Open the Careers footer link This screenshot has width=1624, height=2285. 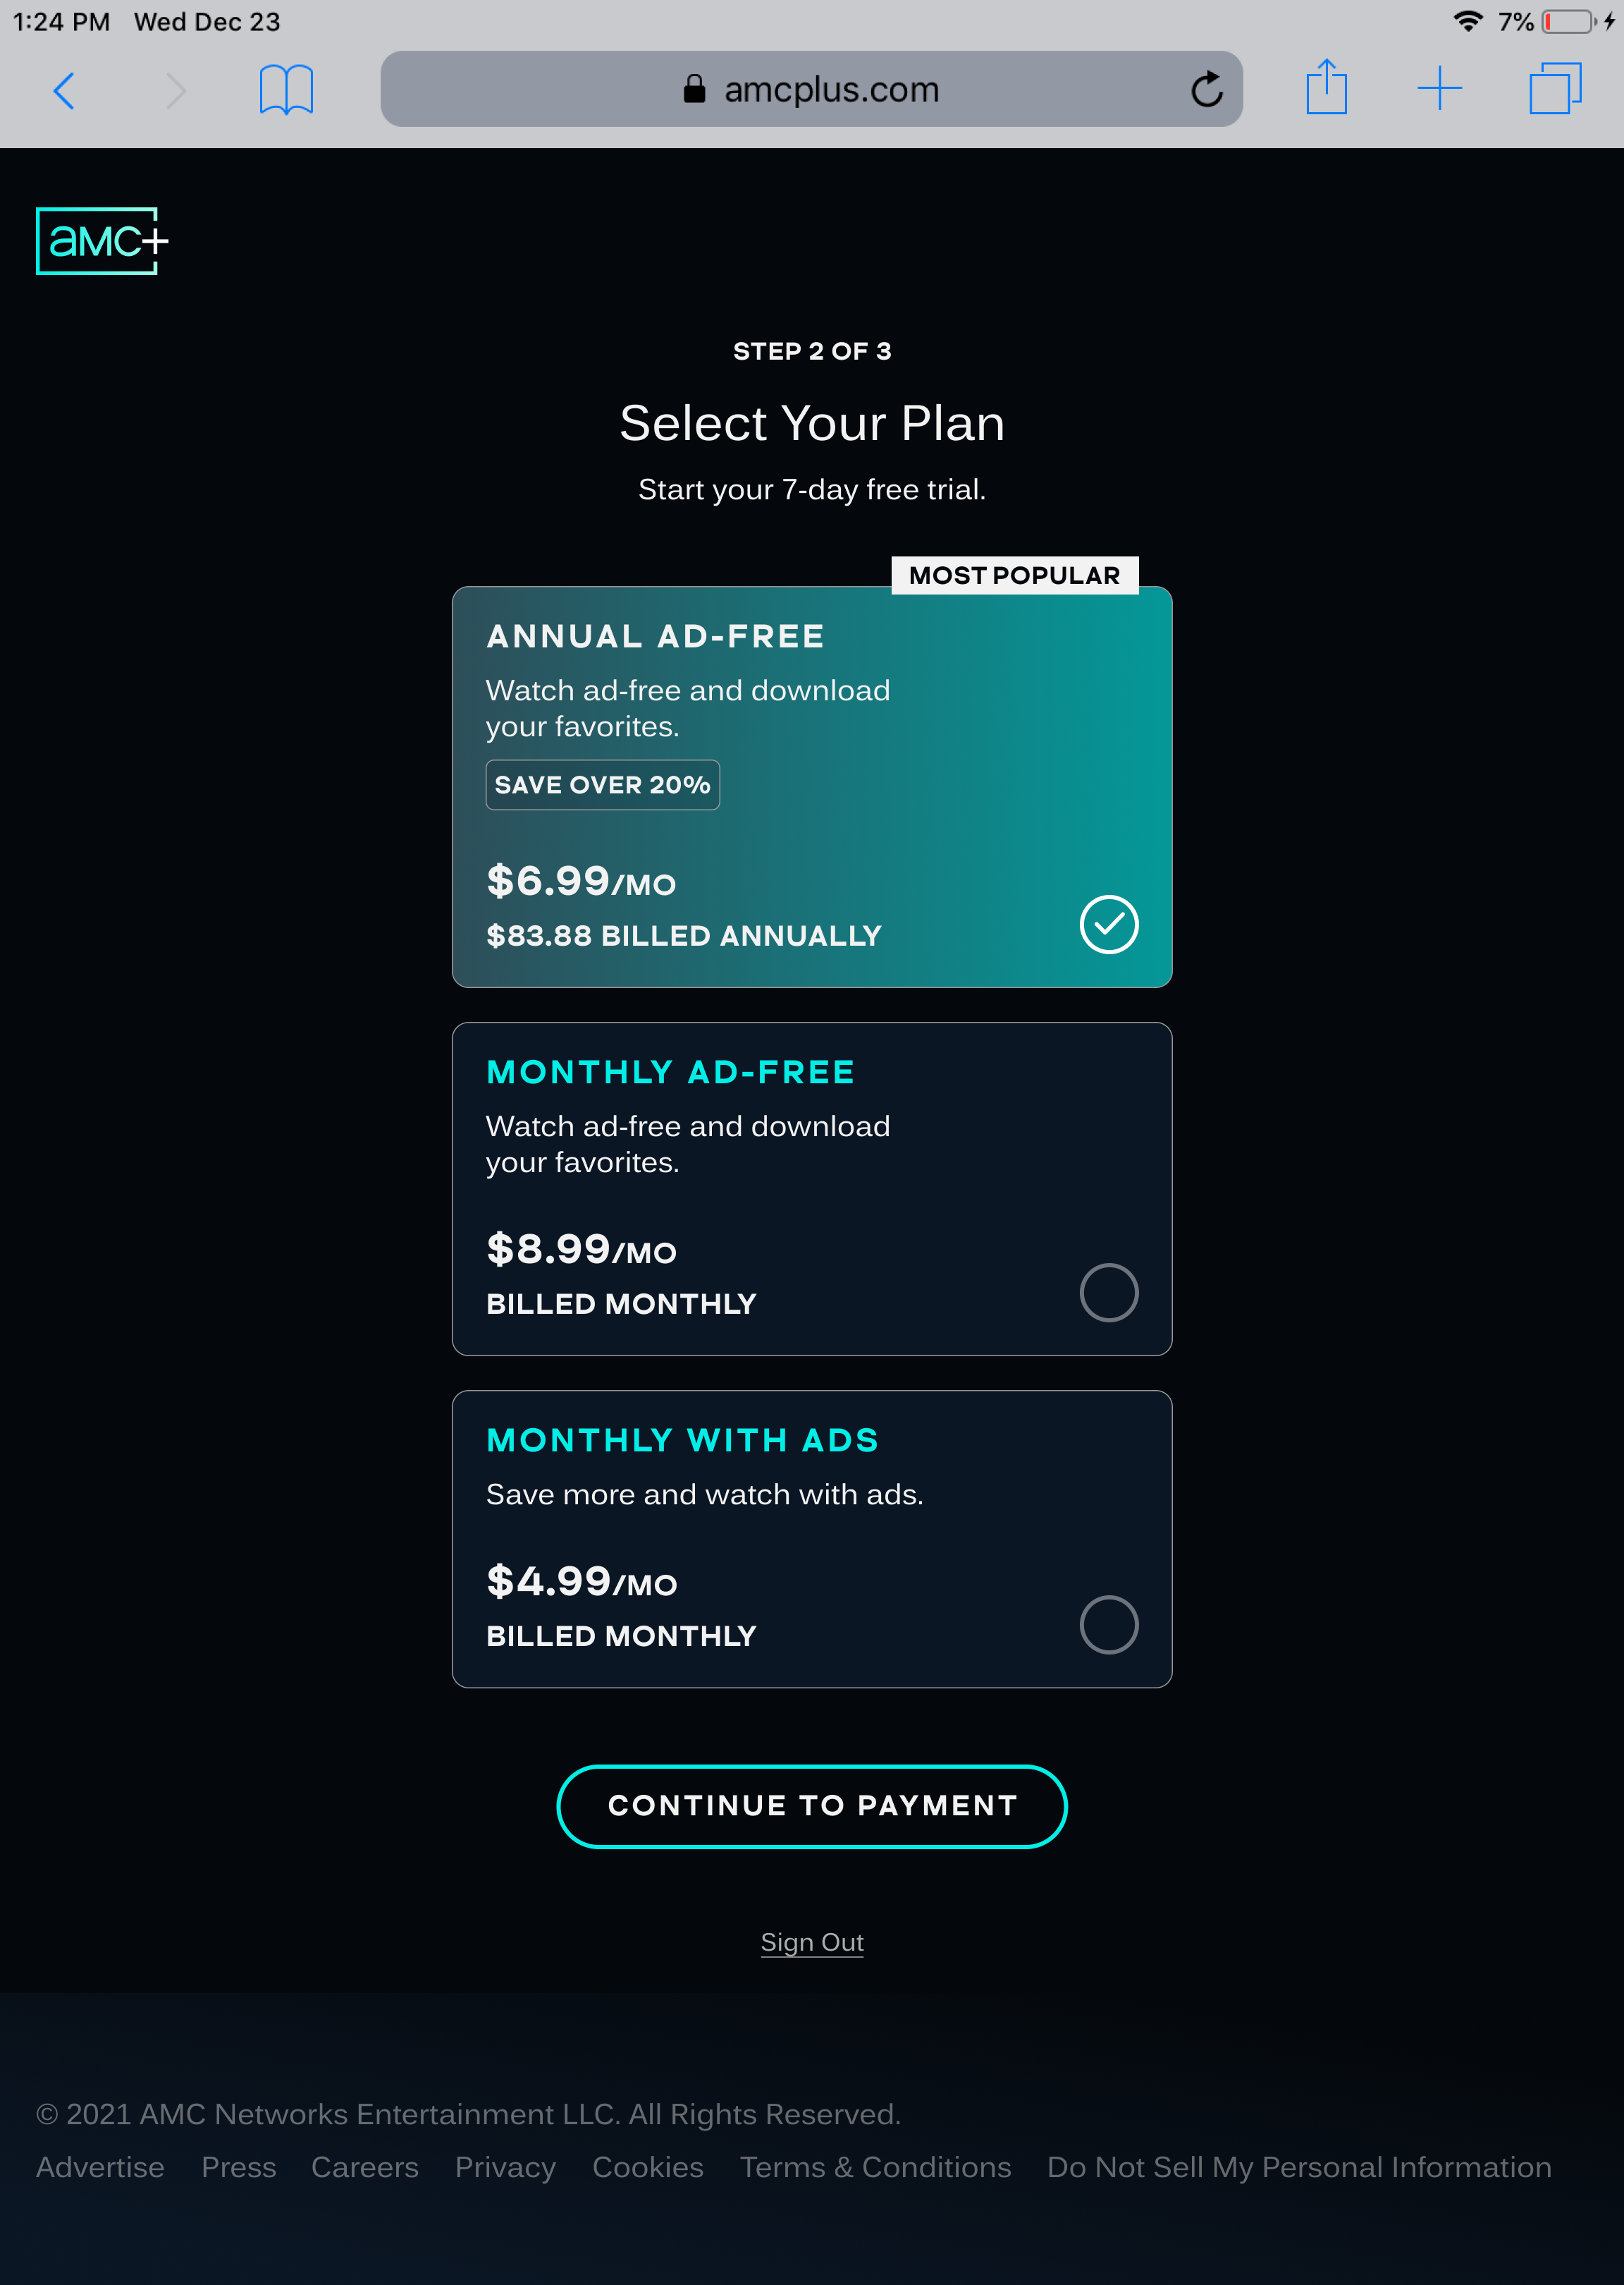365,2167
